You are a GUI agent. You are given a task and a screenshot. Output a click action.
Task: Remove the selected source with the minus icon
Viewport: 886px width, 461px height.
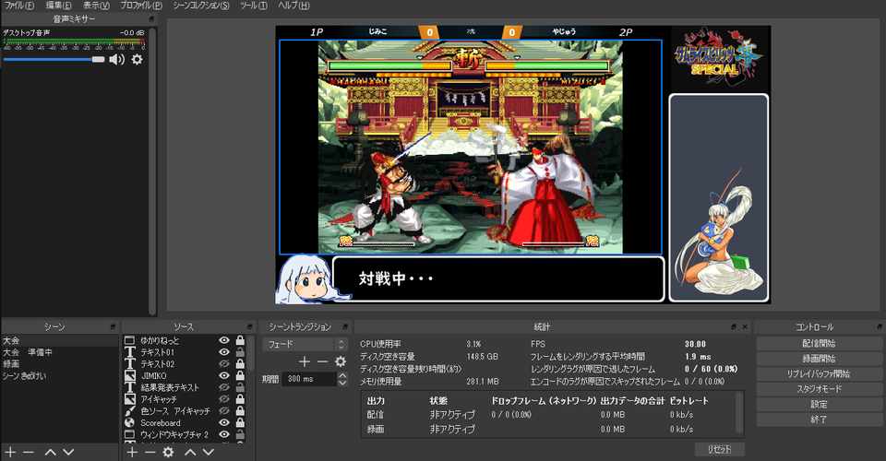(x=150, y=452)
